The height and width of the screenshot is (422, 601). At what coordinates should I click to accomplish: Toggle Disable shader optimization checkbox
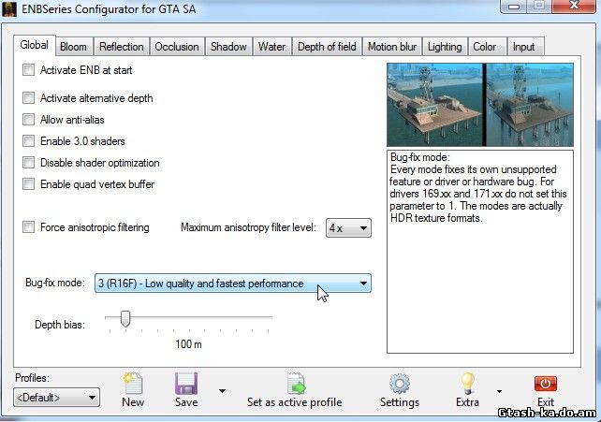click(28, 163)
